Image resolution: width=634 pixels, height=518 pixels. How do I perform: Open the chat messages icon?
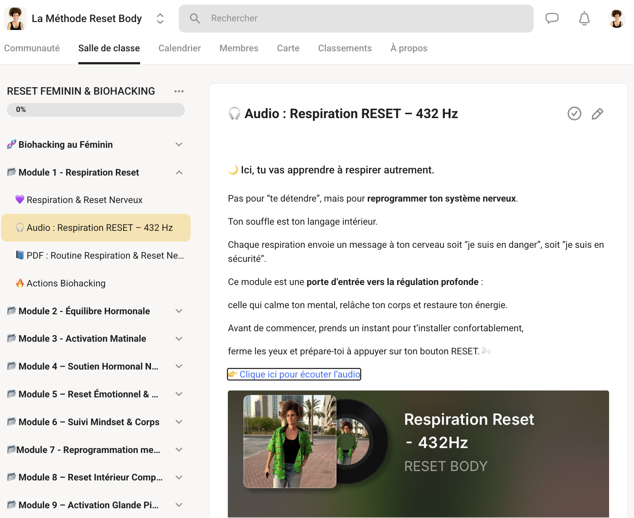coord(552,18)
